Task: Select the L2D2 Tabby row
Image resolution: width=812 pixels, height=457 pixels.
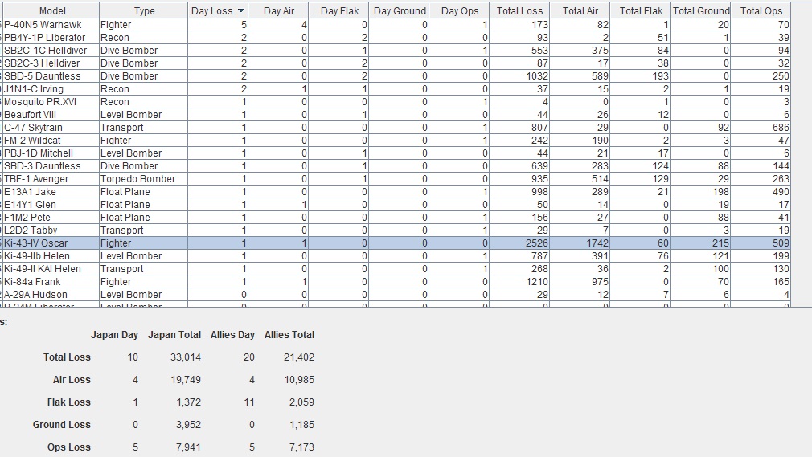Action: pos(396,231)
